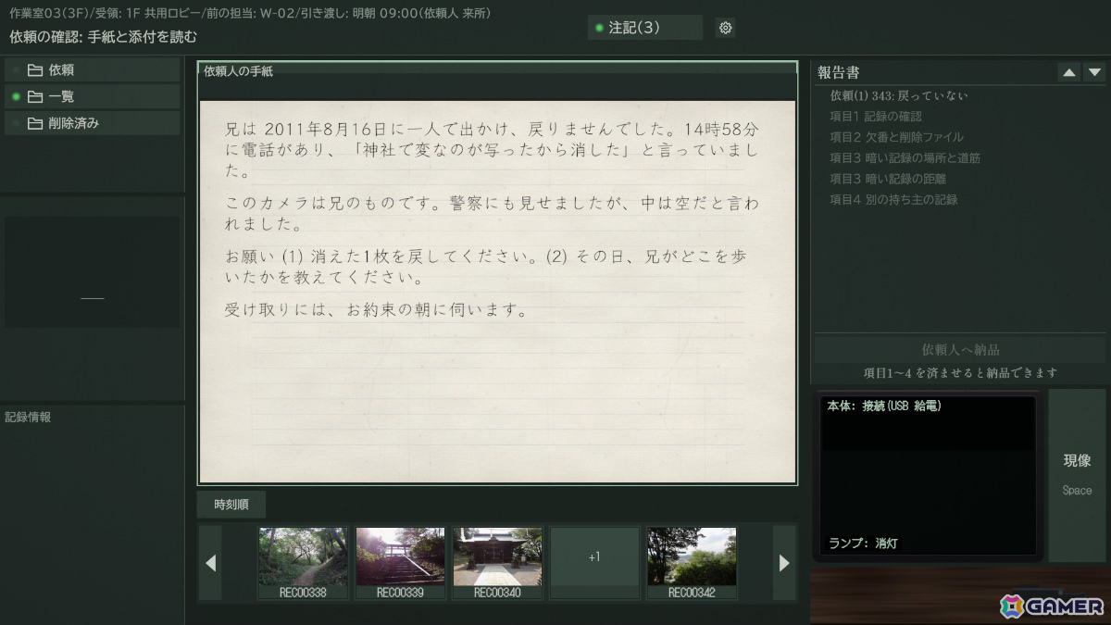Viewport: 1111px width, 625px height.
Task: Expand the +1 hidden thumbnail slot
Action: (594, 563)
